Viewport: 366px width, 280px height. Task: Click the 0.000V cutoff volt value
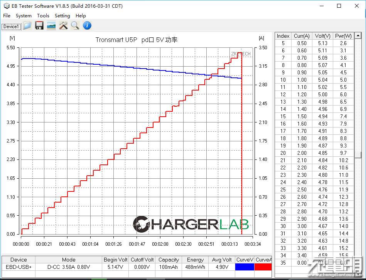click(x=142, y=267)
